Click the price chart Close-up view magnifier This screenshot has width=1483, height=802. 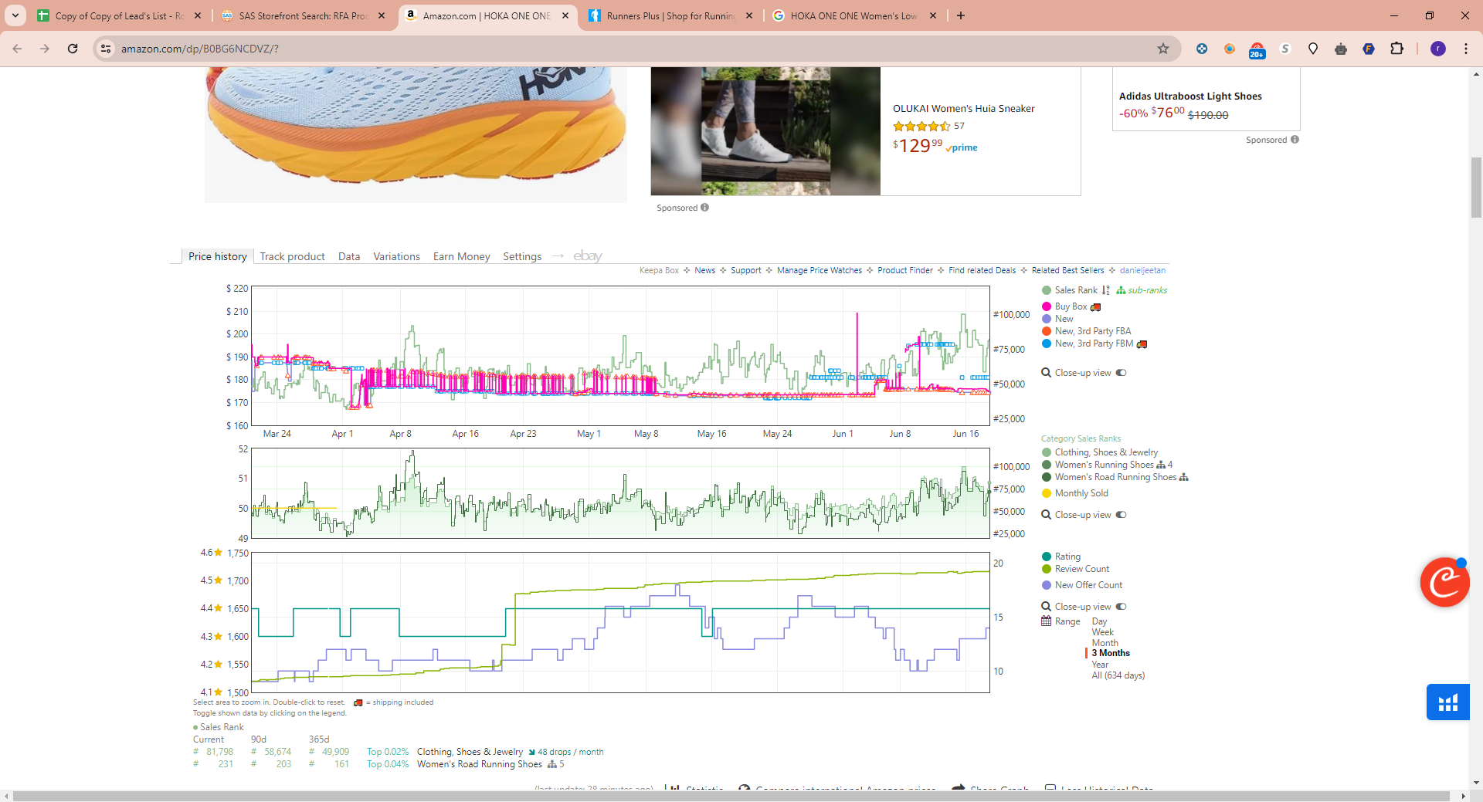click(1047, 373)
